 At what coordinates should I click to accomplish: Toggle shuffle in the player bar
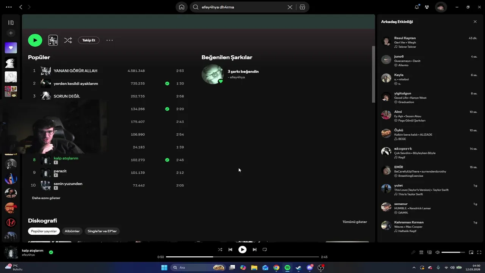pos(220,249)
